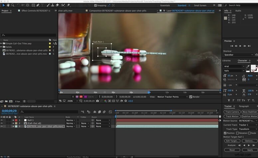Select the Zoom magnifier tool

point(13,5)
